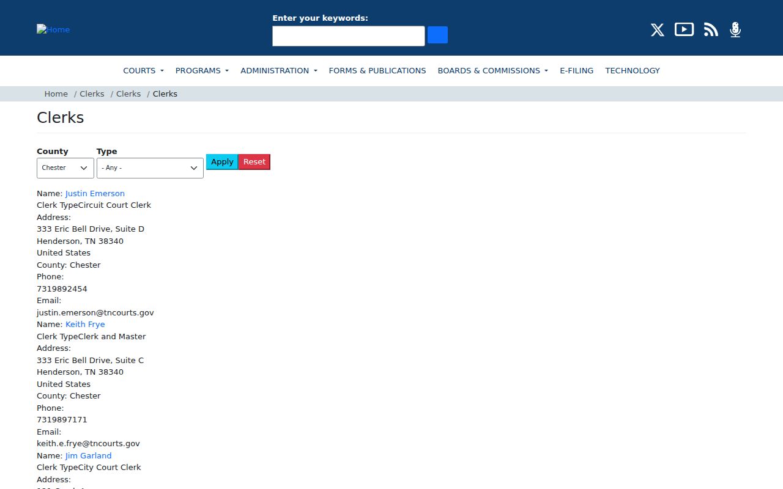
Task: Apply the clerk filters
Action: point(222,162)
